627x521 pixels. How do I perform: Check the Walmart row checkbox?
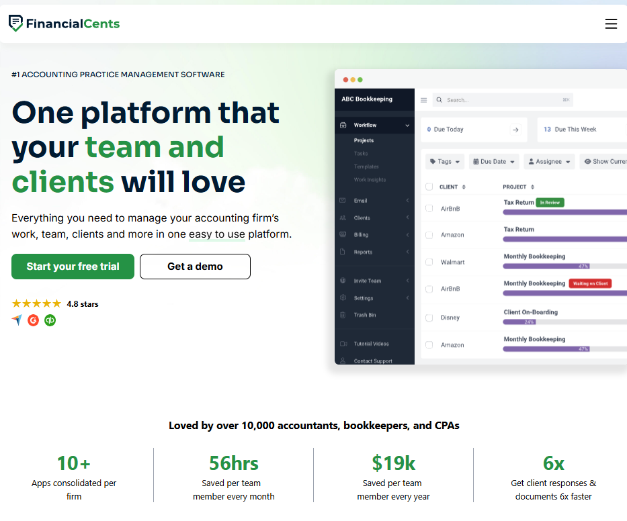click(429, 262)
